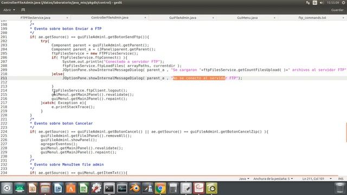The width and height of the screenshot is (347, 195).
Task: Open the magnifier image viewer dock icon
Action: [x=211, y=188]
